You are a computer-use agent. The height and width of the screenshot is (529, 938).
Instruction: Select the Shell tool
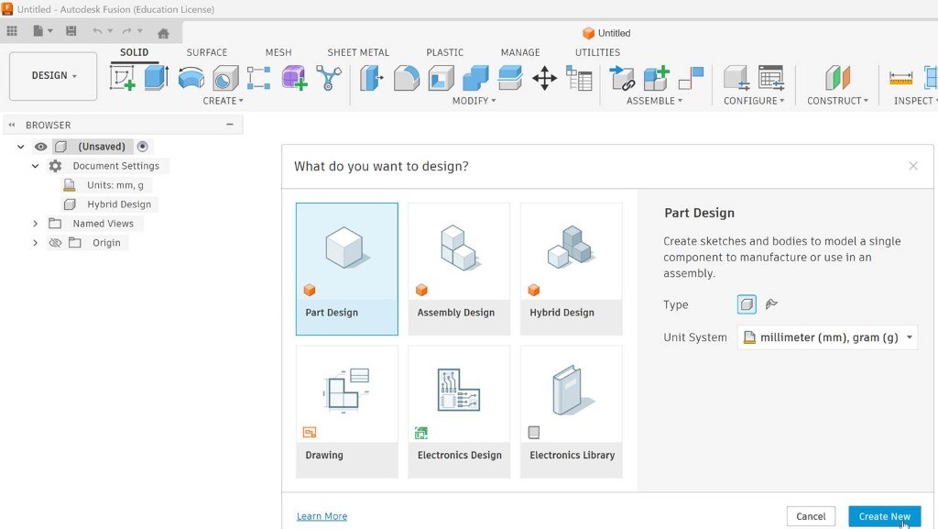441,78
